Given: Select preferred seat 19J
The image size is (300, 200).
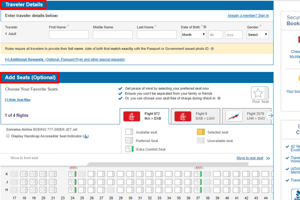Looking at the screenshot, I should pos(33,182).
